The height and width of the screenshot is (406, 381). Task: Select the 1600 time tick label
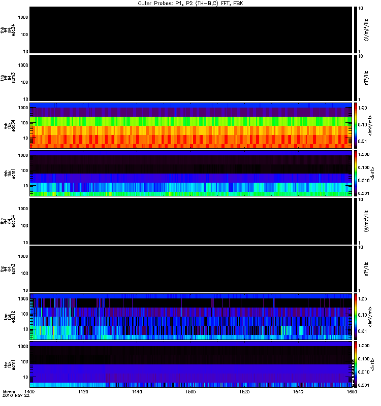click(352, 391)
